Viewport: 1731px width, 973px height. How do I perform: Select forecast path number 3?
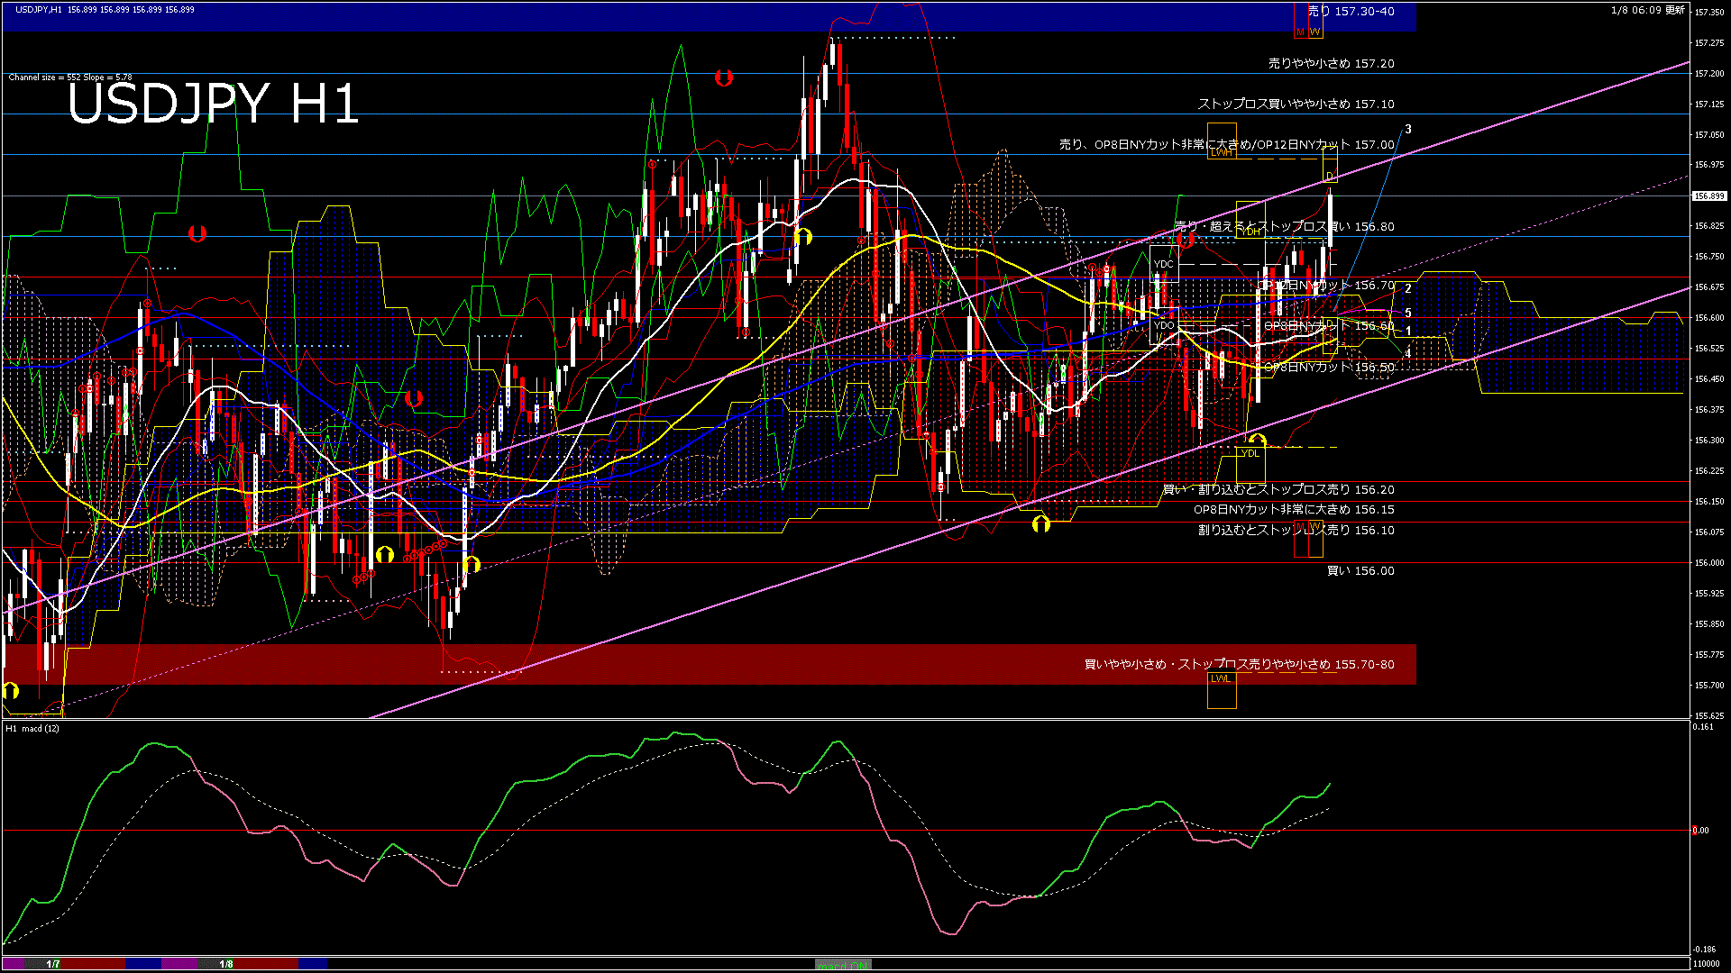click(1408, 130)
